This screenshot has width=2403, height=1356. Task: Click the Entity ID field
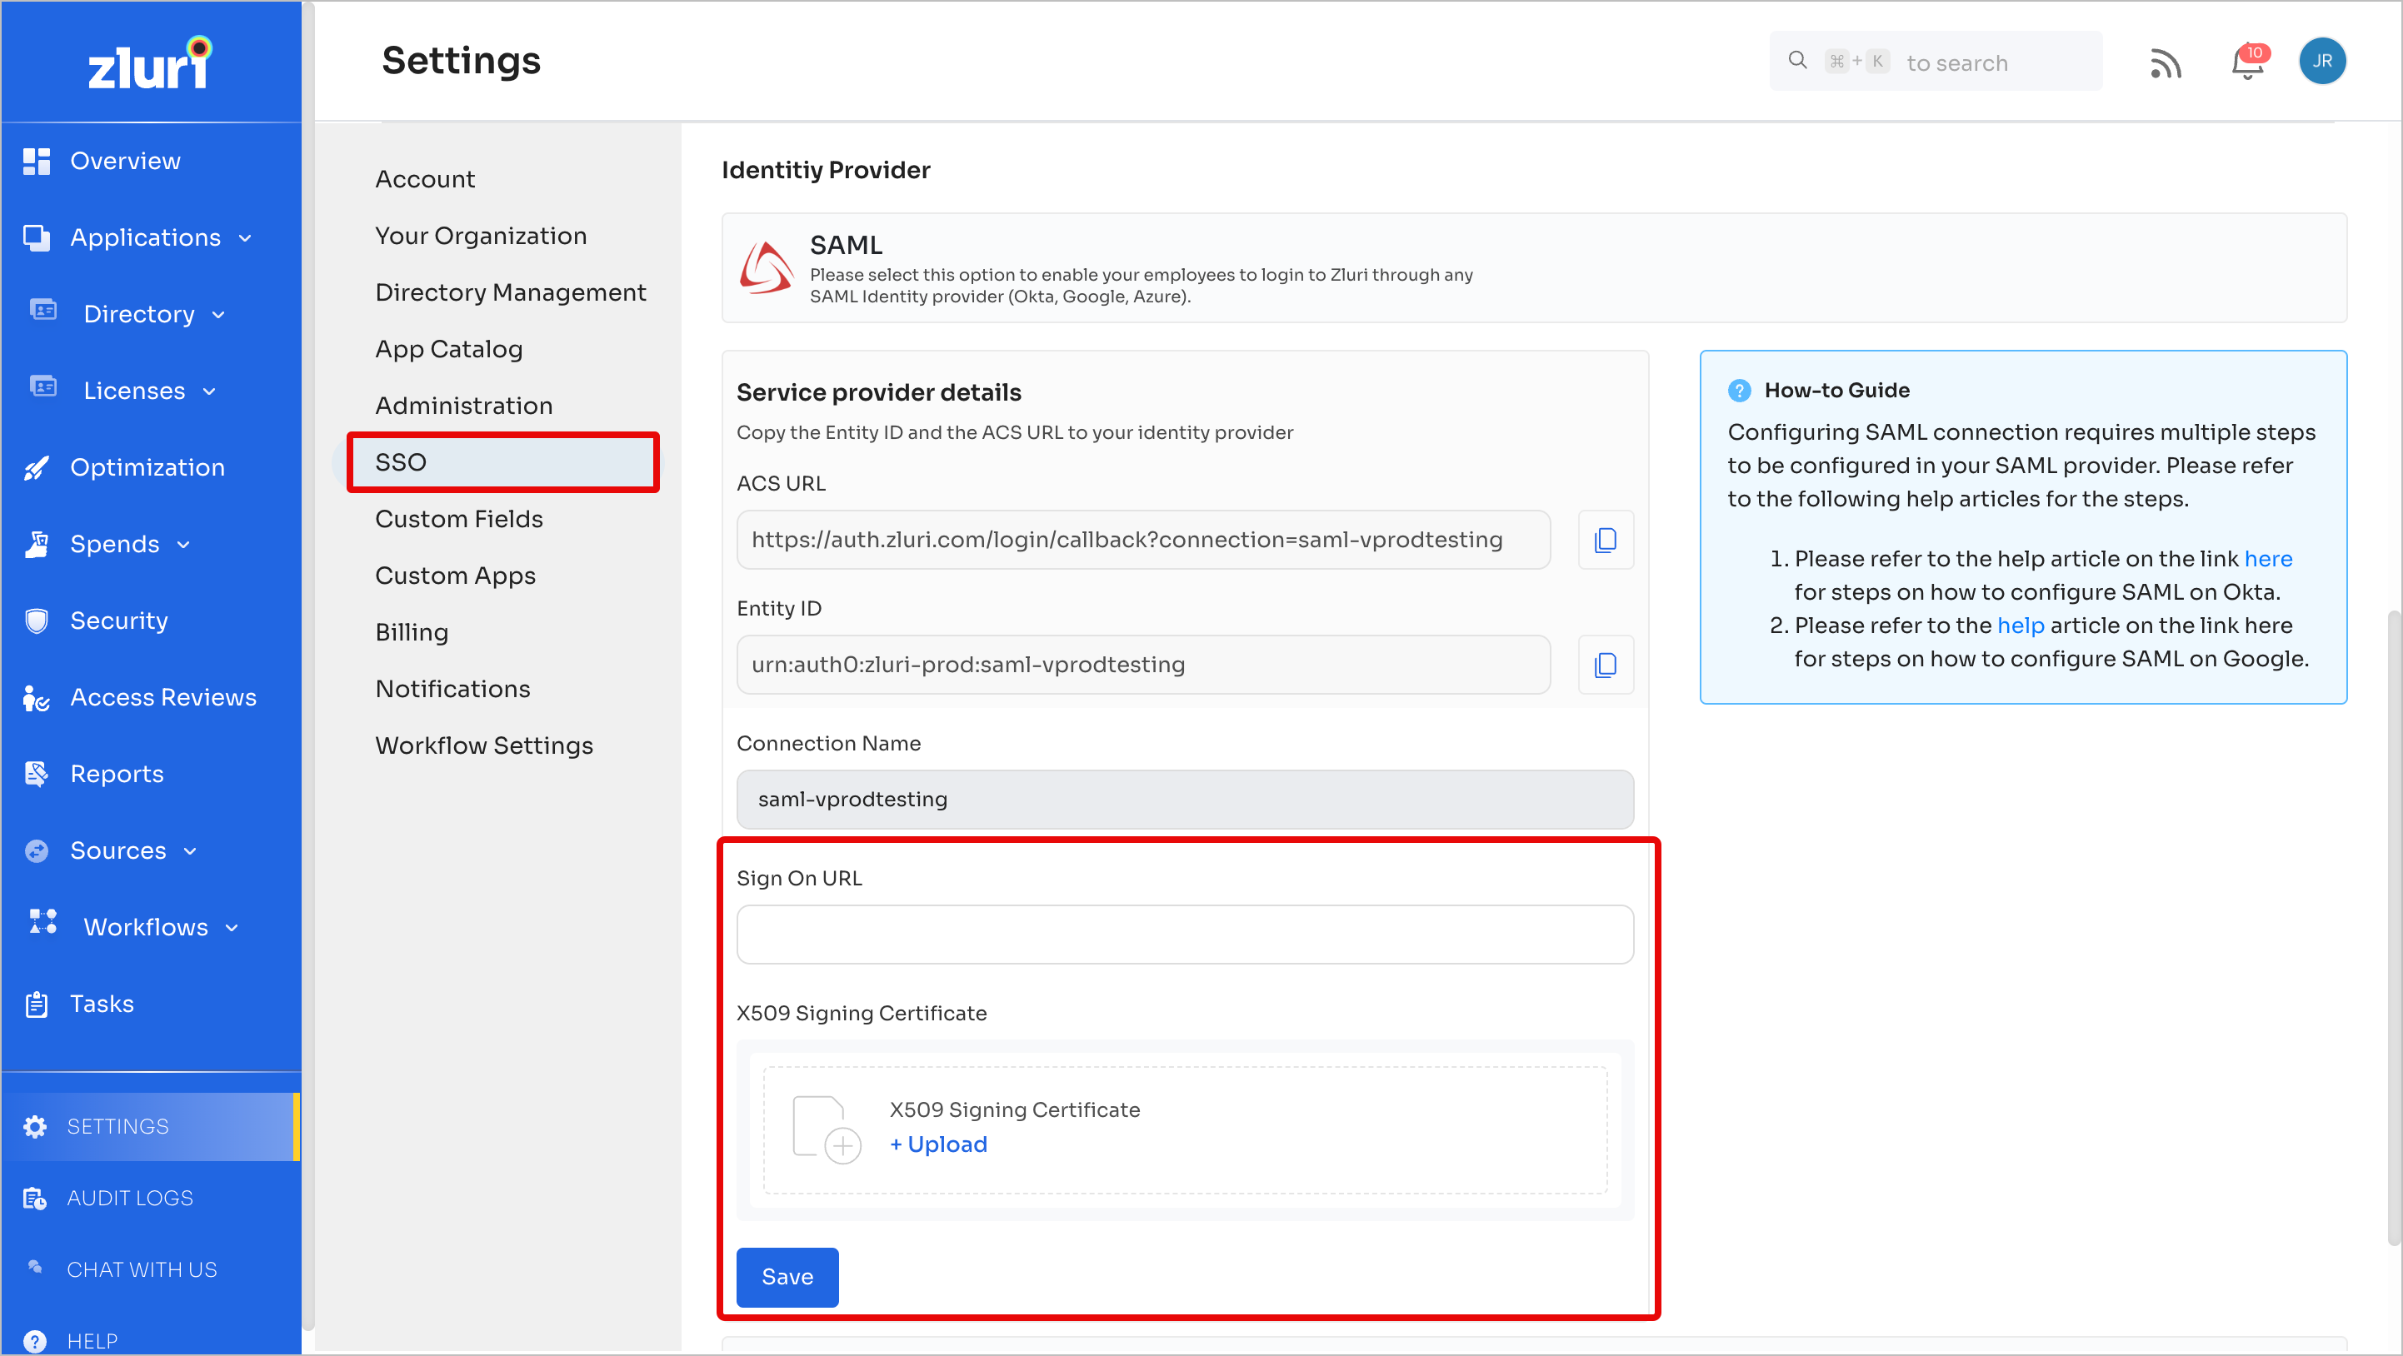[1142, 665]
